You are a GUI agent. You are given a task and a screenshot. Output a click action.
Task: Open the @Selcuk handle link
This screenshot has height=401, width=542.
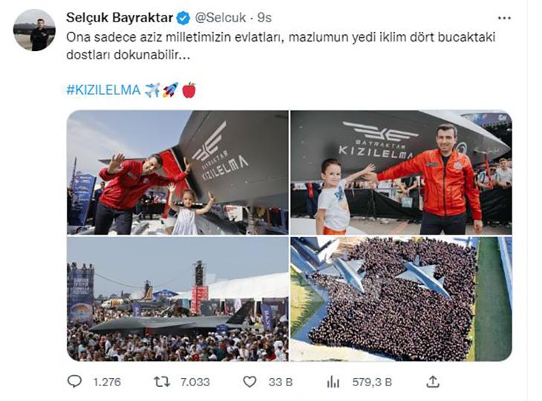221,18
